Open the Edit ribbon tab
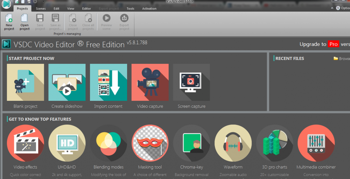 [x=56, y=8]
